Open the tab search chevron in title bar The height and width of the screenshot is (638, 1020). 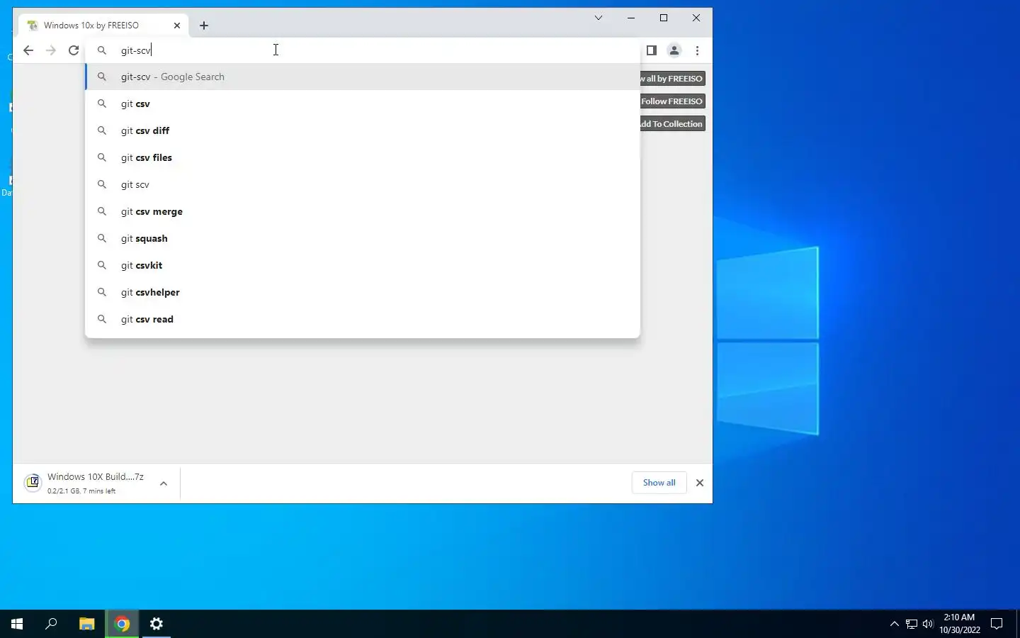599,18
